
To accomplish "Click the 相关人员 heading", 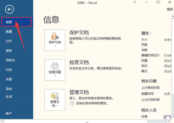I will tap(149, 110).
